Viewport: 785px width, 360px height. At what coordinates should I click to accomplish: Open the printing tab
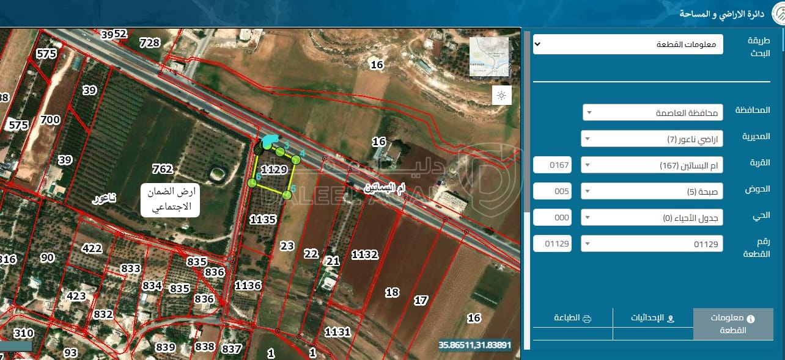click(573, 319)
